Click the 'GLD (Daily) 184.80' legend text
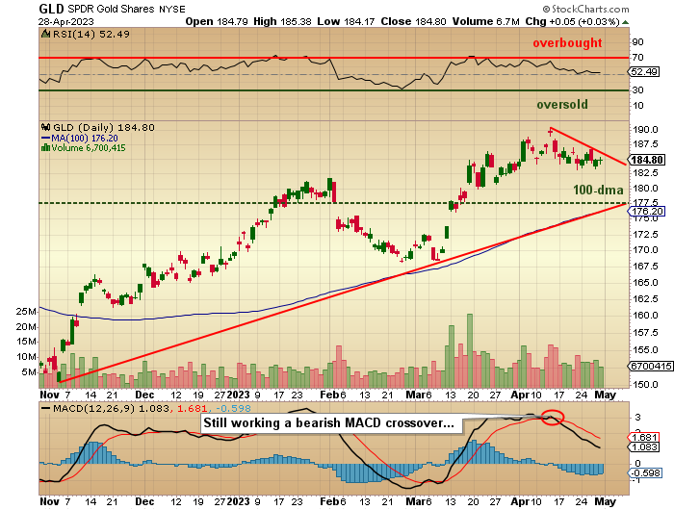 (x=104, y=128)
